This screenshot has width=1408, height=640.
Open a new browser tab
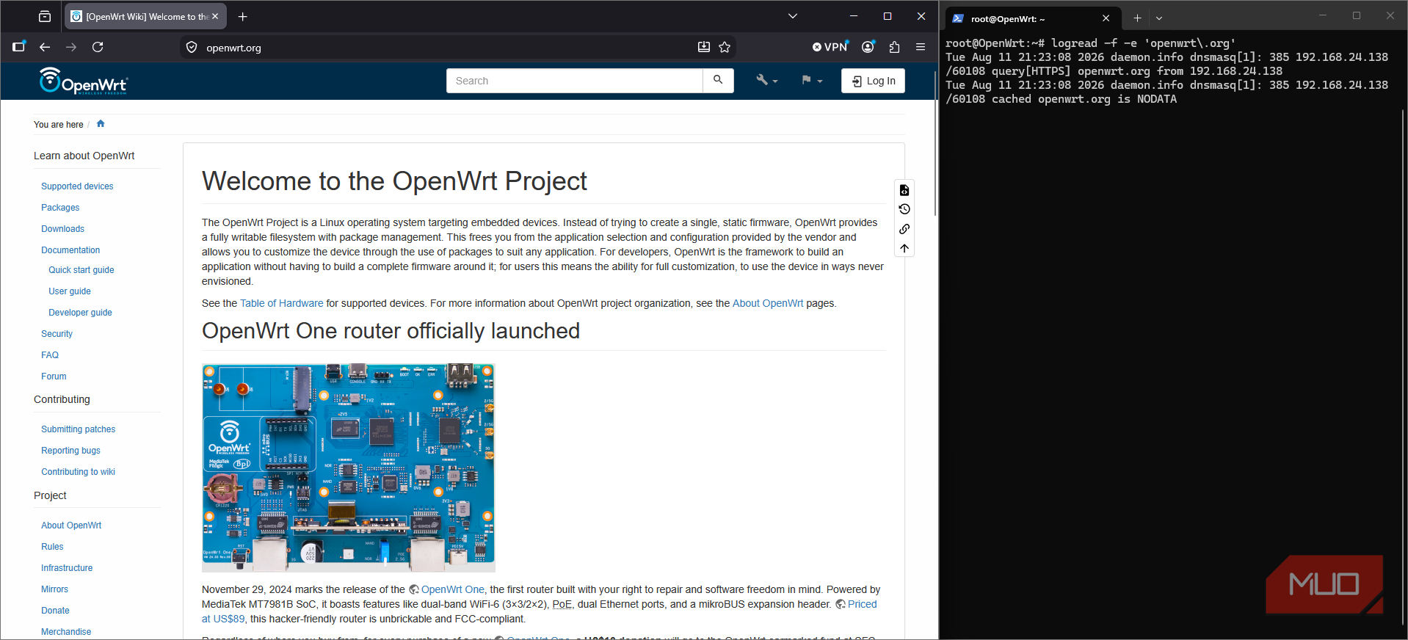[243, 16]
